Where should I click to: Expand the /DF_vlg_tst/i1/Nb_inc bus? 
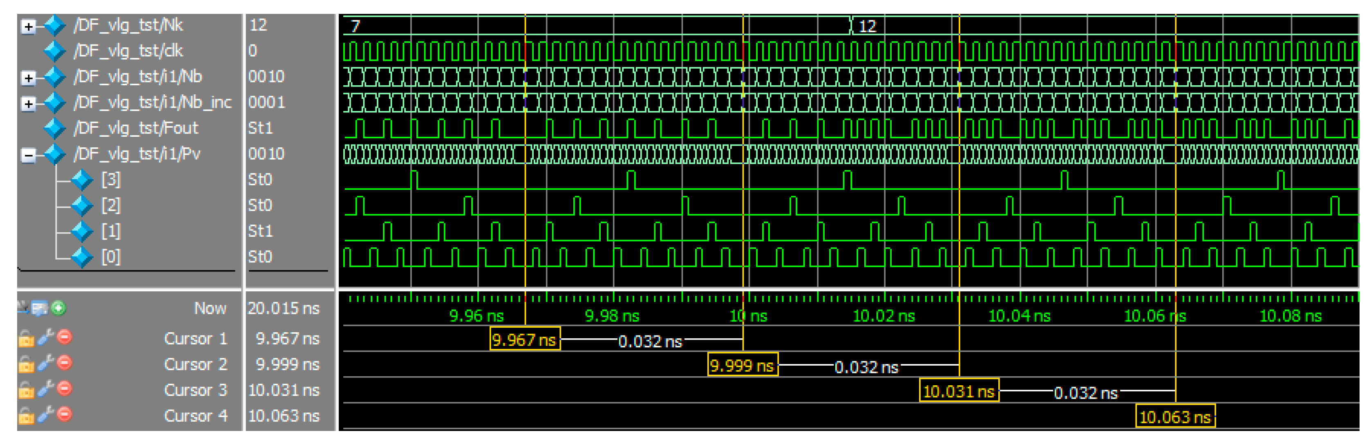click(28, 104)
